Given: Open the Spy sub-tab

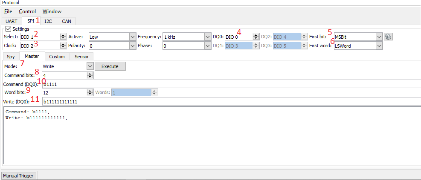Looking at the screenshot, I should tap(11, 57).
